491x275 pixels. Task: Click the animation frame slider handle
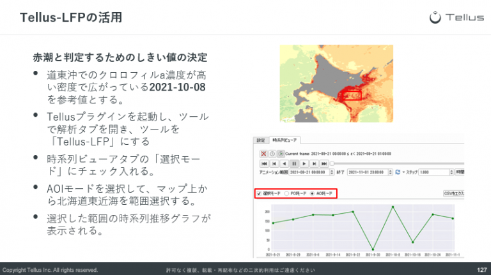click(x=332, y=163)
